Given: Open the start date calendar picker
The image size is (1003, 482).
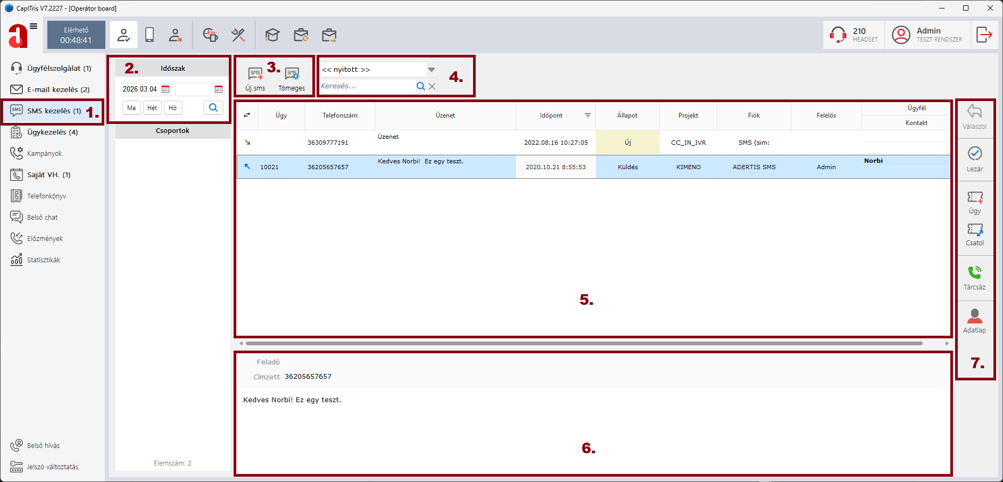Looking at the screenshot, I should [165, 89].
